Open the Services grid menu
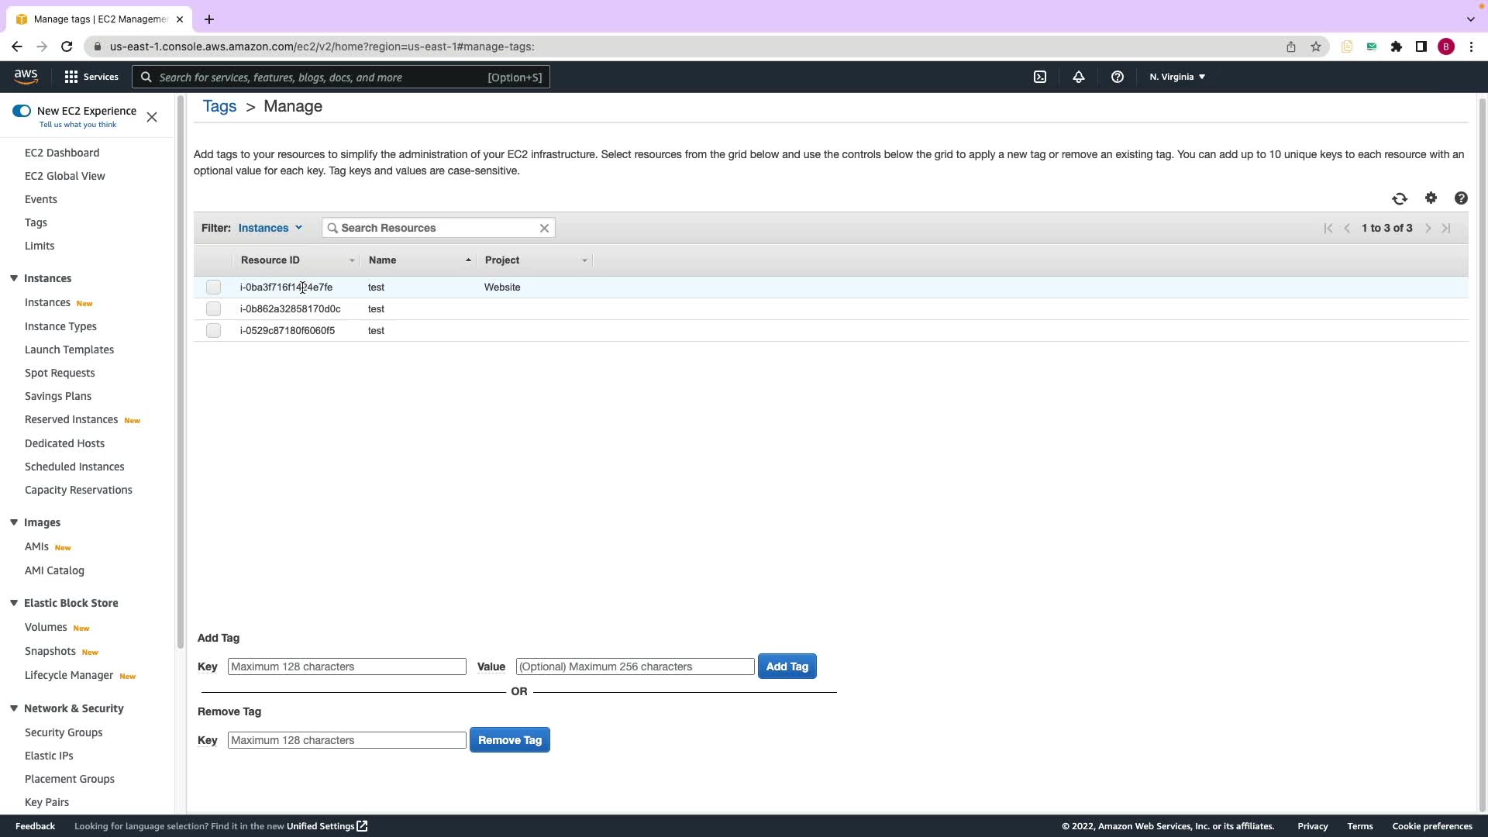The height and width of the screenshot is (837, 1488). [x=91, y=77]
